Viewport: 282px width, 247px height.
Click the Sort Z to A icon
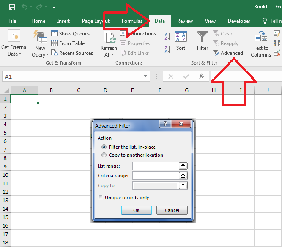point(167,49)
